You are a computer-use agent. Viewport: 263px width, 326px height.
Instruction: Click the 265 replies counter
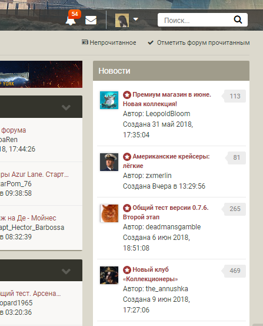[235, 209]
